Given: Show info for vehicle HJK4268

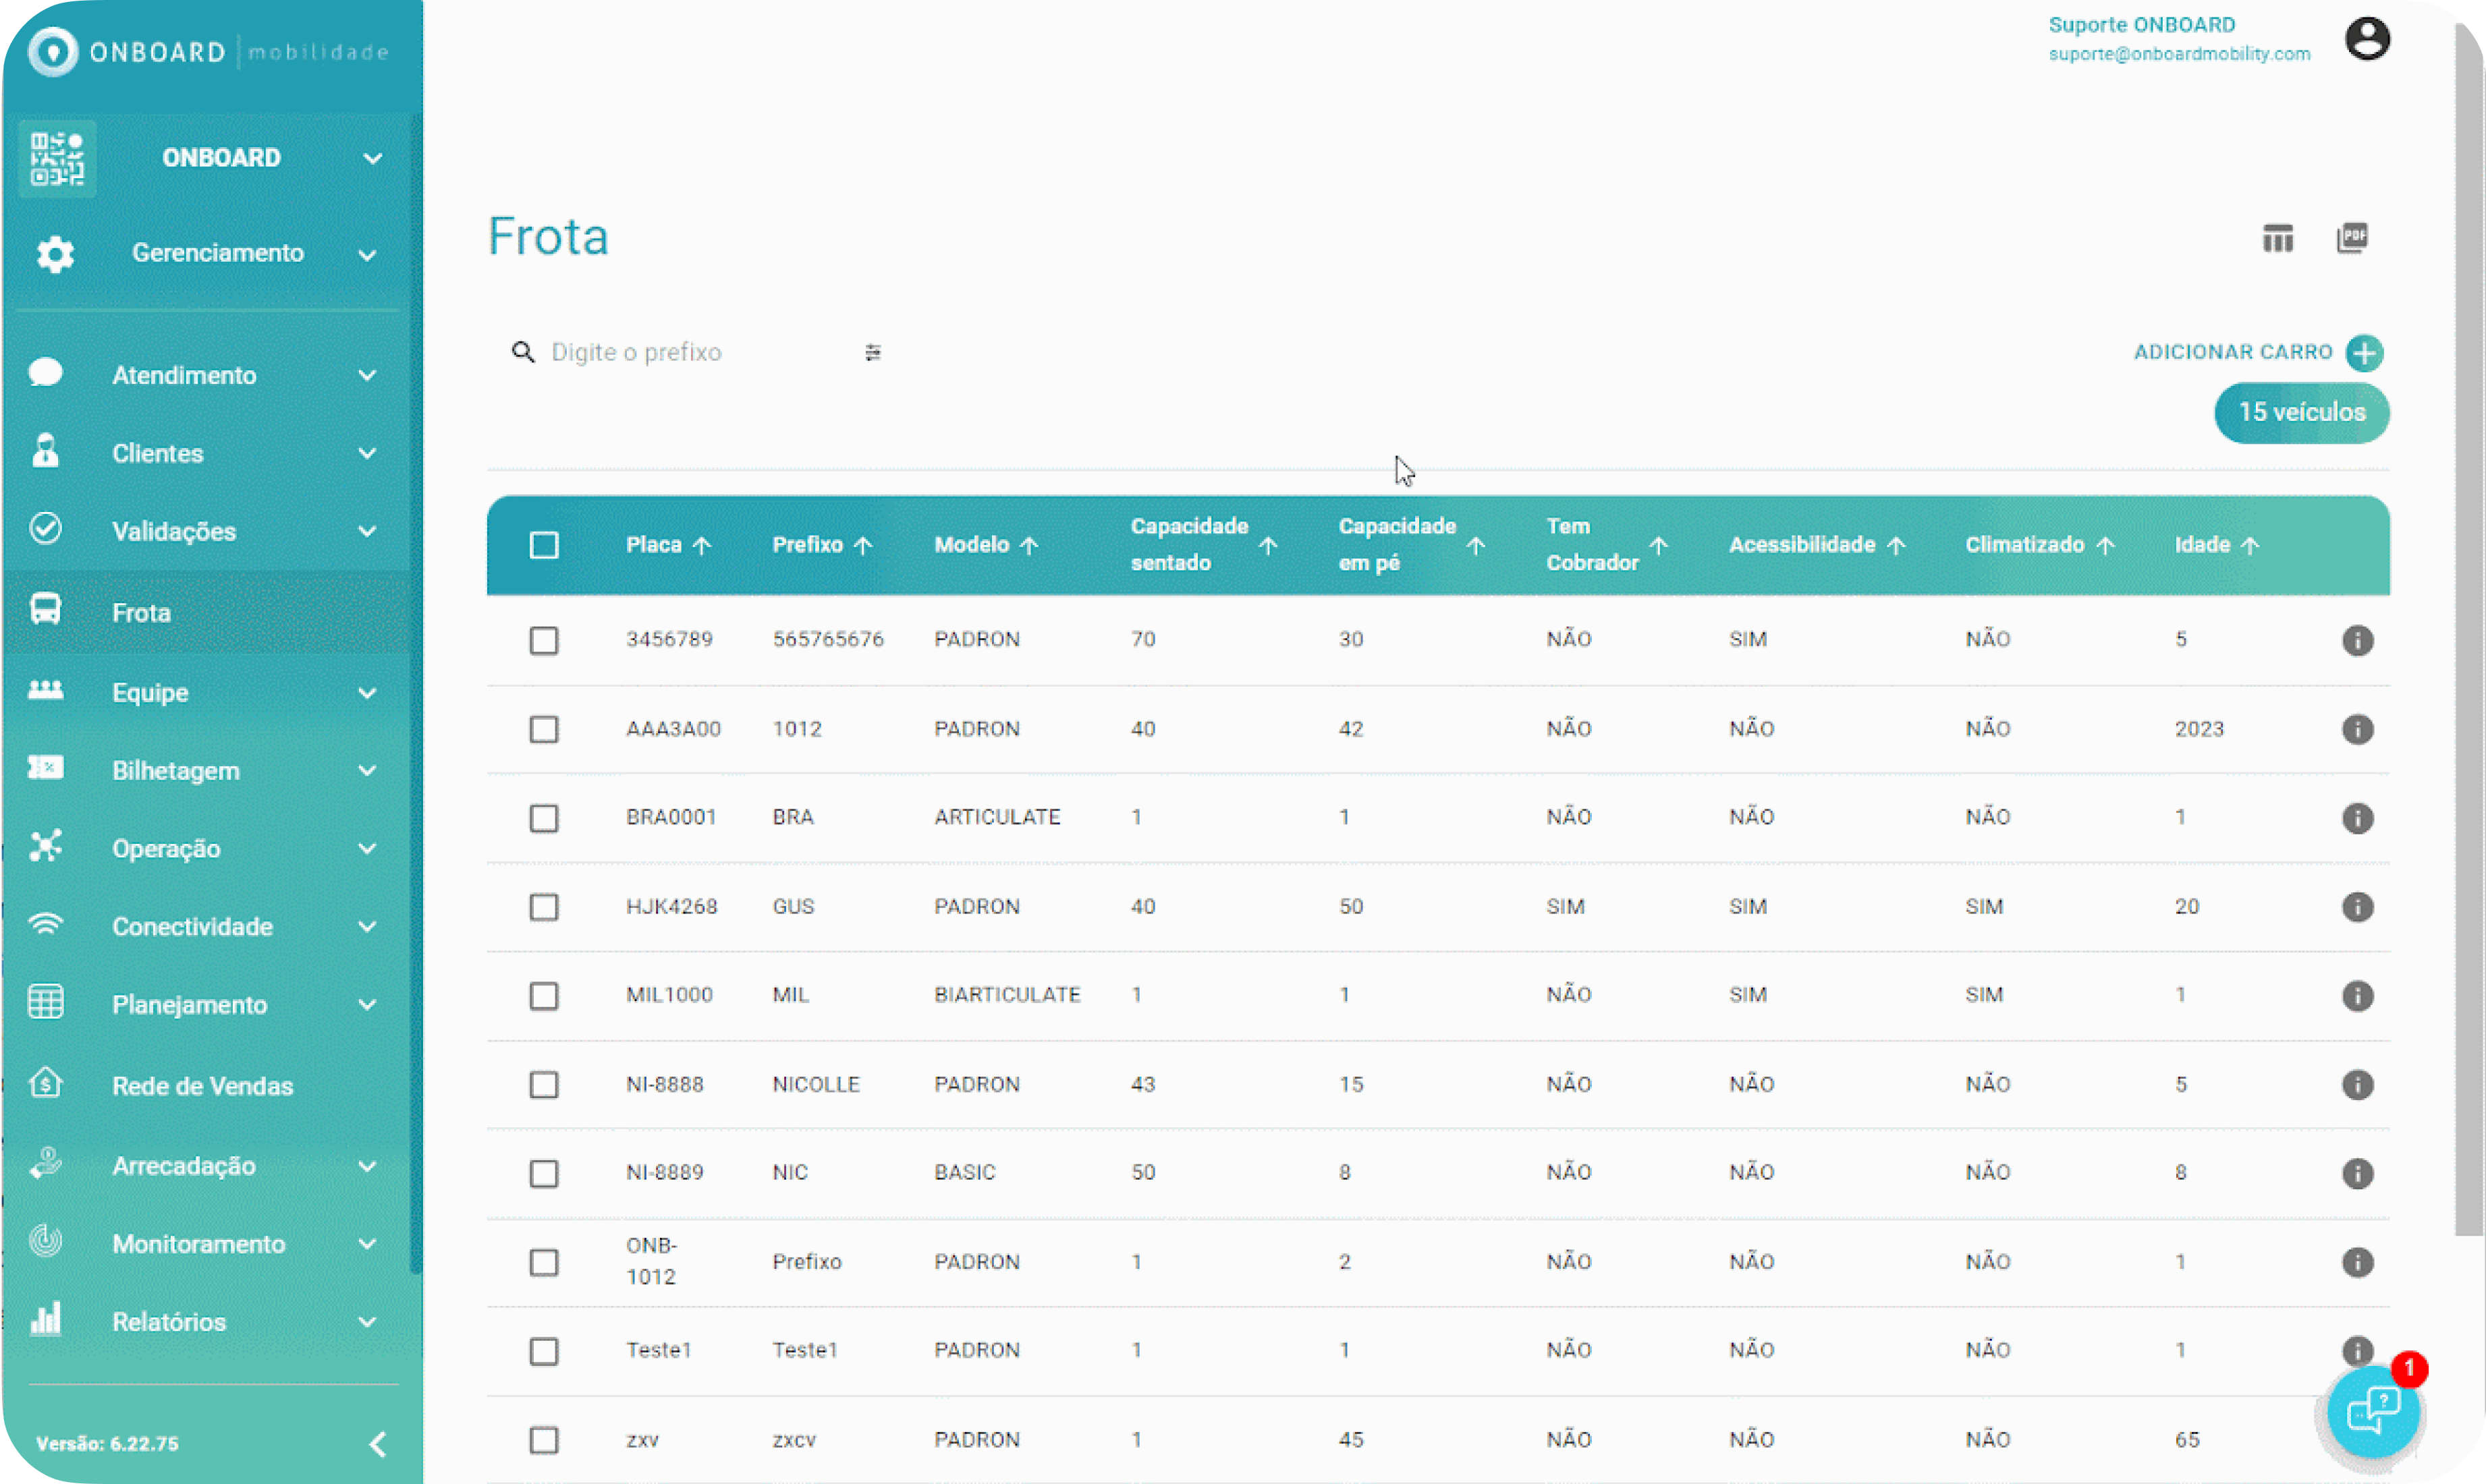Looking at the screenshot, I should (x=2357, y=907).
